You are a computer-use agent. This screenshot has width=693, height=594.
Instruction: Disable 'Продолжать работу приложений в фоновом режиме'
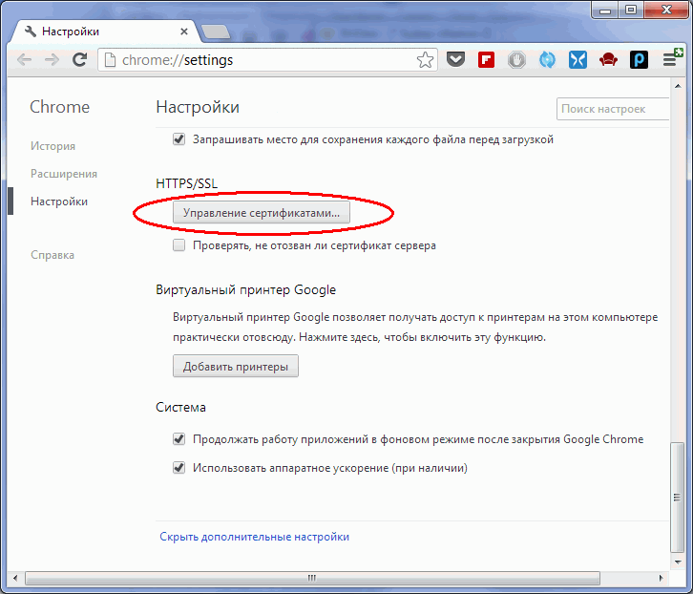[x=178, y=439]
